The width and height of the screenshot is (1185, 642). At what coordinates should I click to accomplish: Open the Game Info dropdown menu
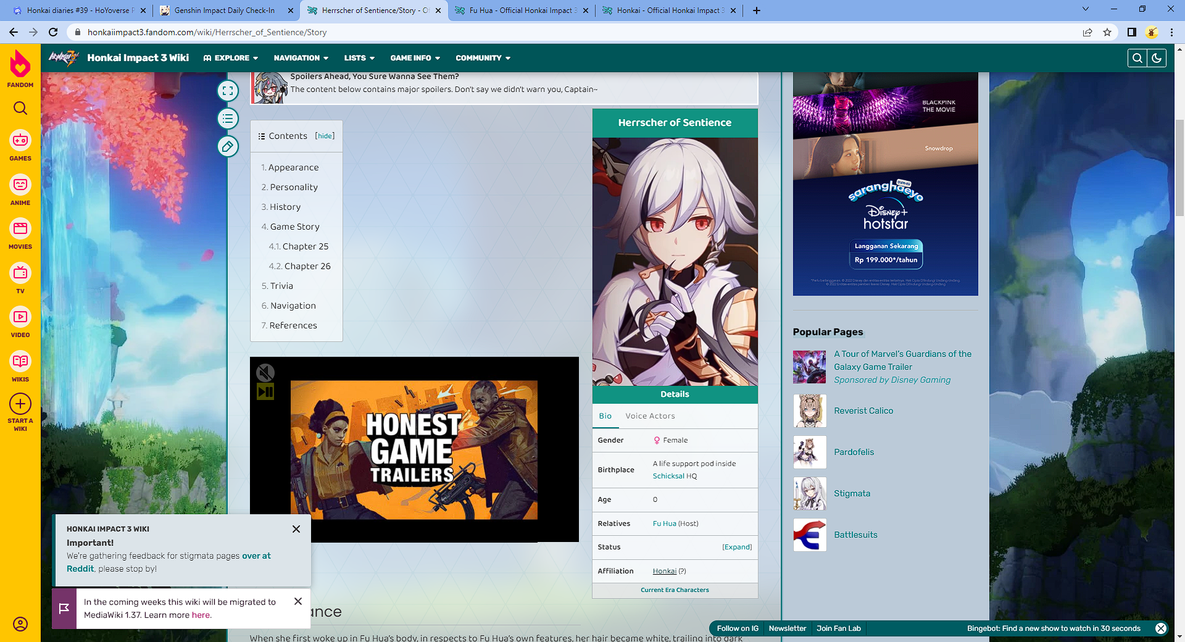(415, 58)
